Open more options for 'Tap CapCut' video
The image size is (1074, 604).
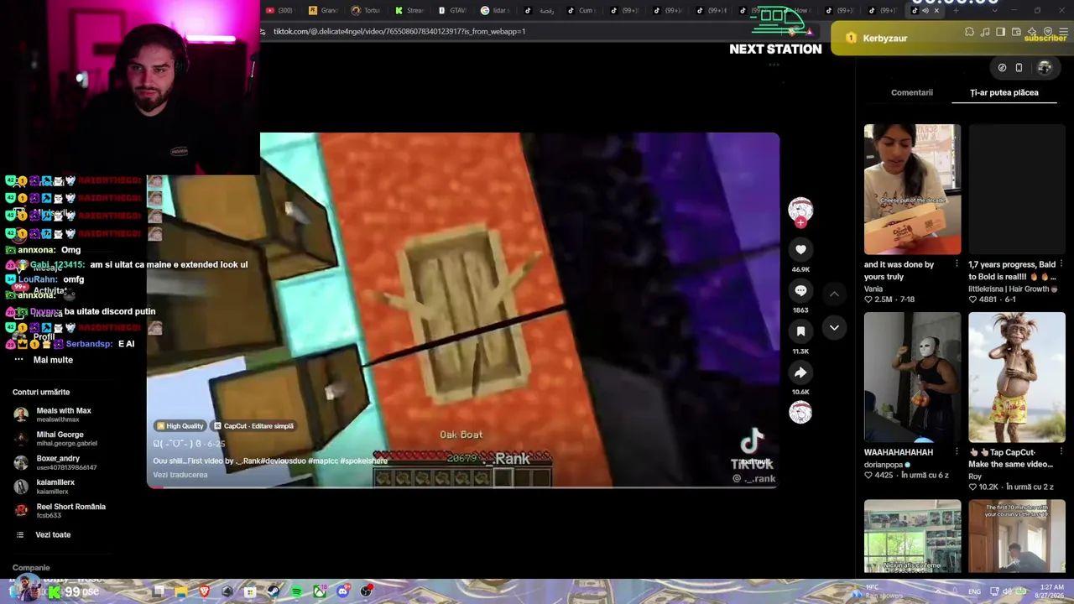(x=1061, y=452)
